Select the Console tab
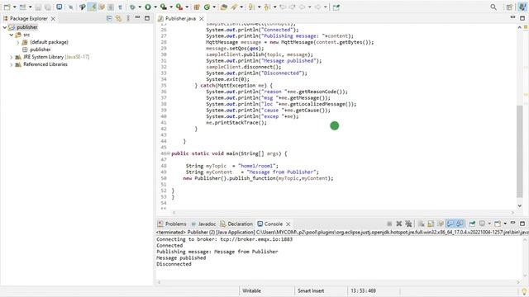The image size is (529, 297). pos(270,224)
